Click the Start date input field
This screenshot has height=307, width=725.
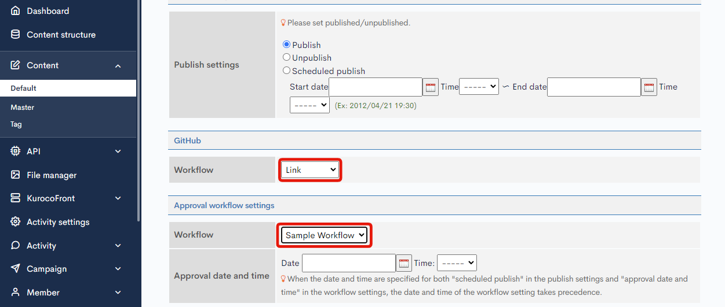[x=376, y=87]
